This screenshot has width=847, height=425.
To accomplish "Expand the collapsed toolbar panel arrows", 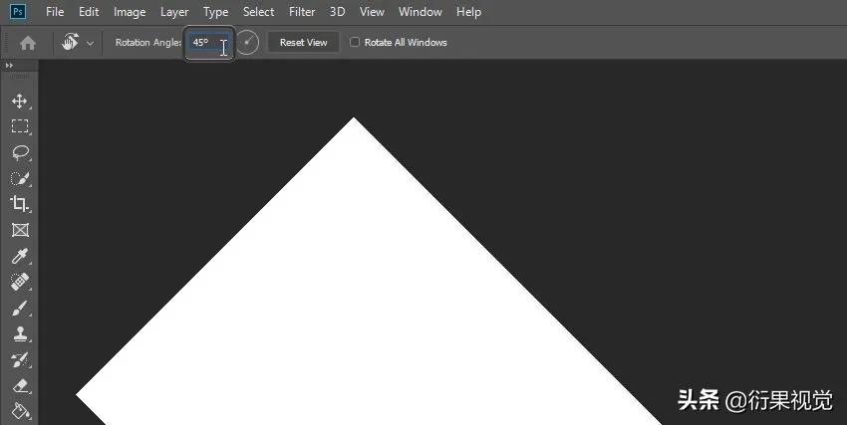I will coord(9,66).
